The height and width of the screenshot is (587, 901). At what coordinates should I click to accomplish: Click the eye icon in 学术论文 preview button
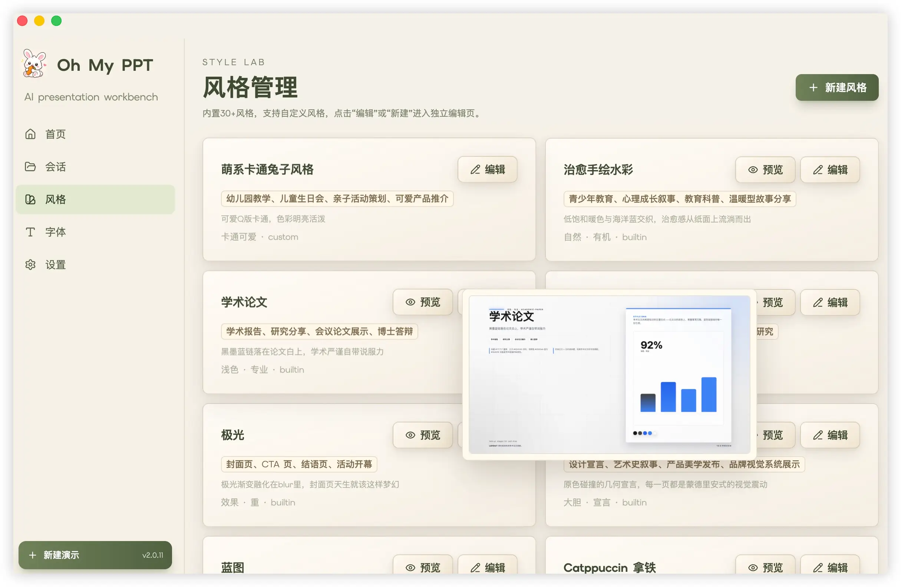(x=410, y=302)
